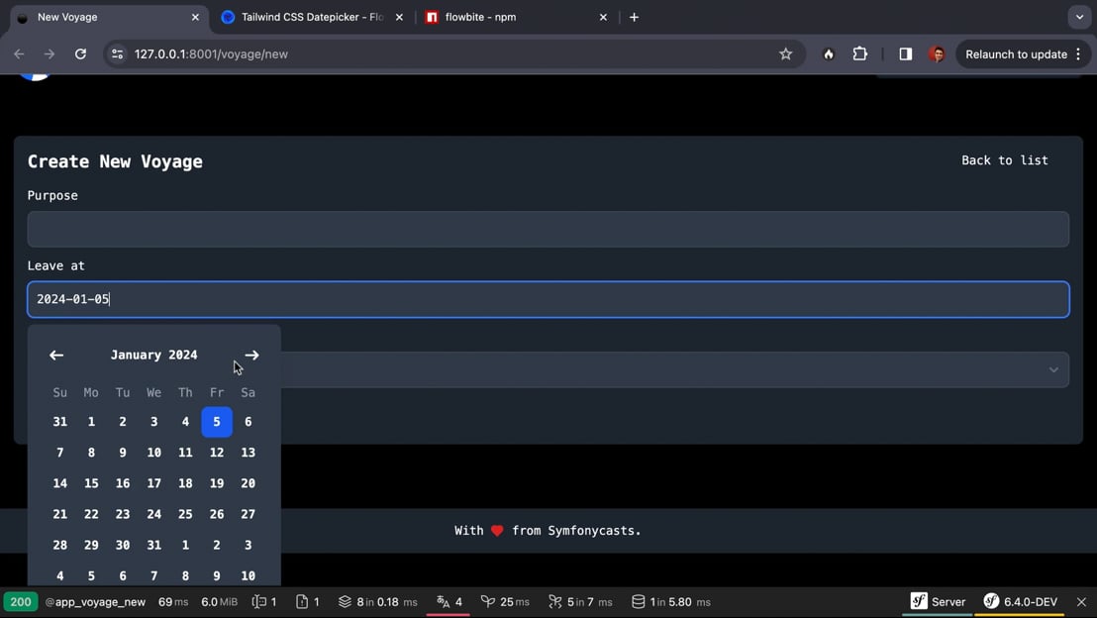
Task: Go to next month in datepicker
Action: tap(251, 356)
